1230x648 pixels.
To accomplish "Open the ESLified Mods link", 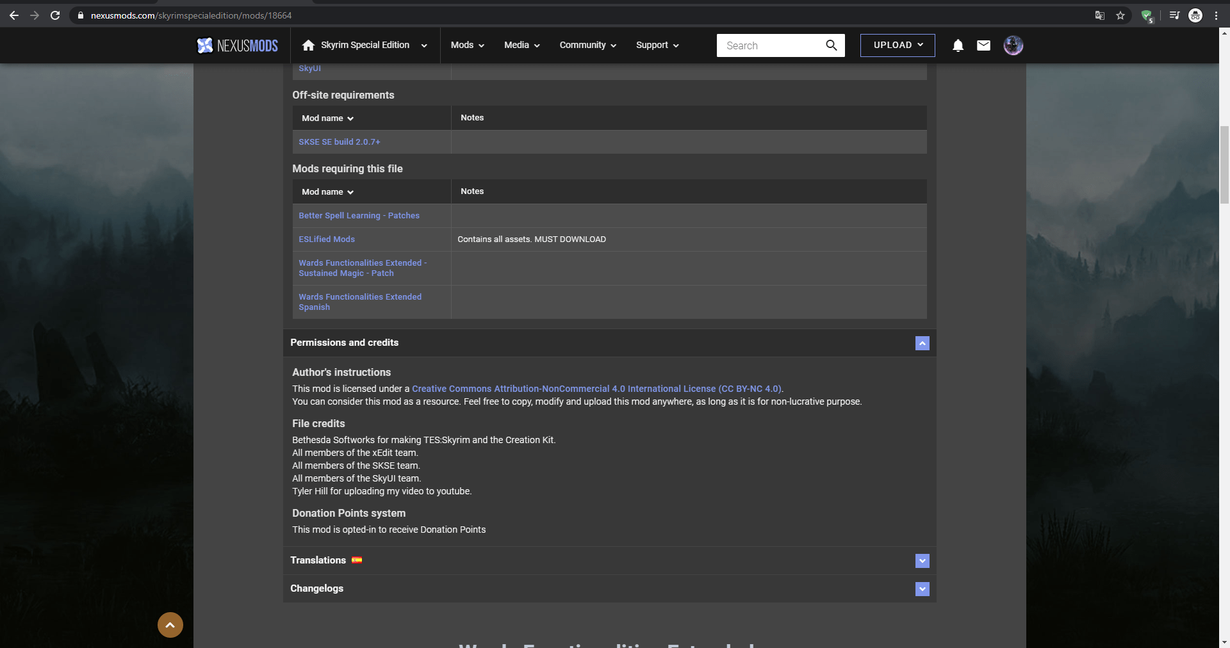I will [327, 239].
